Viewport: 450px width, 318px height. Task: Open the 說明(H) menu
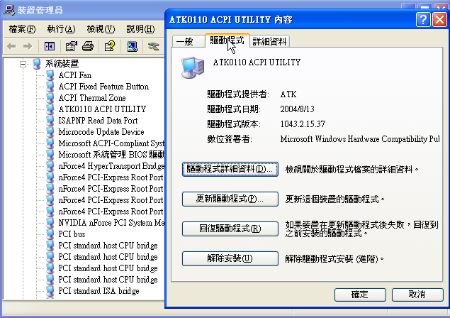coord(140,29)
